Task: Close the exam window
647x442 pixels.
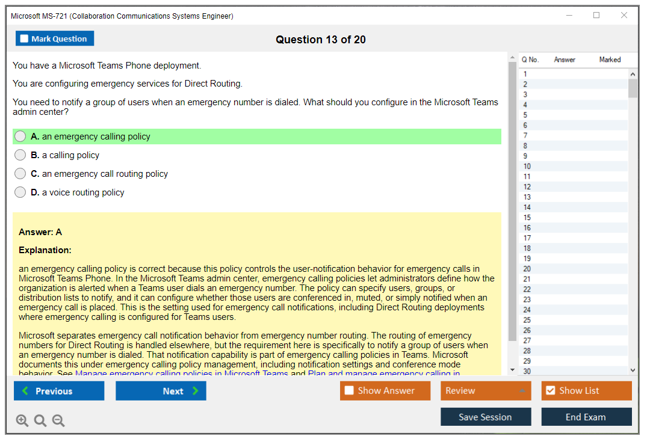Action: (x=624, y=15)
